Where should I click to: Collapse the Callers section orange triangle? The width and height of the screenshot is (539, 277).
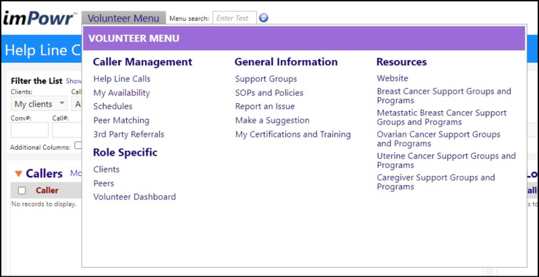18,174
